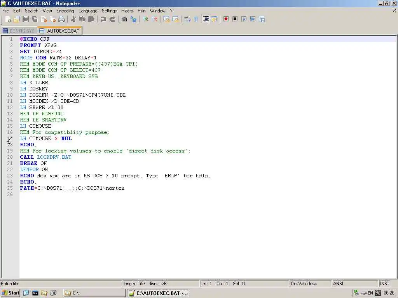398x298 pixels.
Task: Run macro multiple times icon
Action: click(253, 19)
